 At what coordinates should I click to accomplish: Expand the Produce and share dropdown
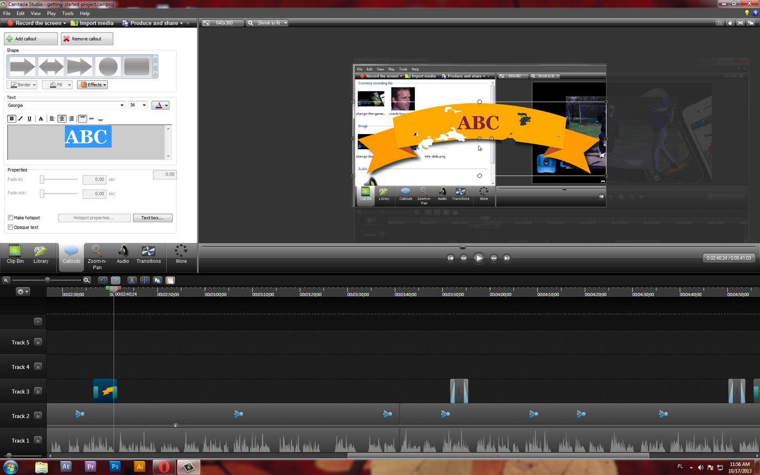181,23
